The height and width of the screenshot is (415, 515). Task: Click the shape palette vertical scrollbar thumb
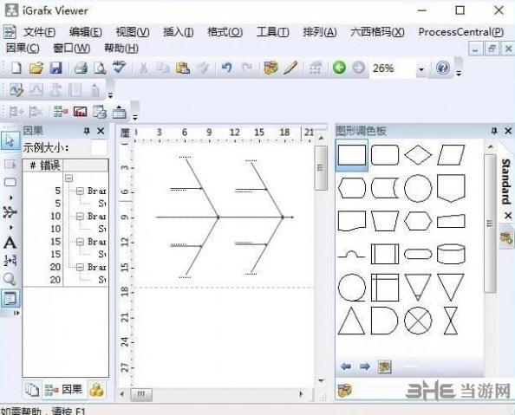point(490,224)
